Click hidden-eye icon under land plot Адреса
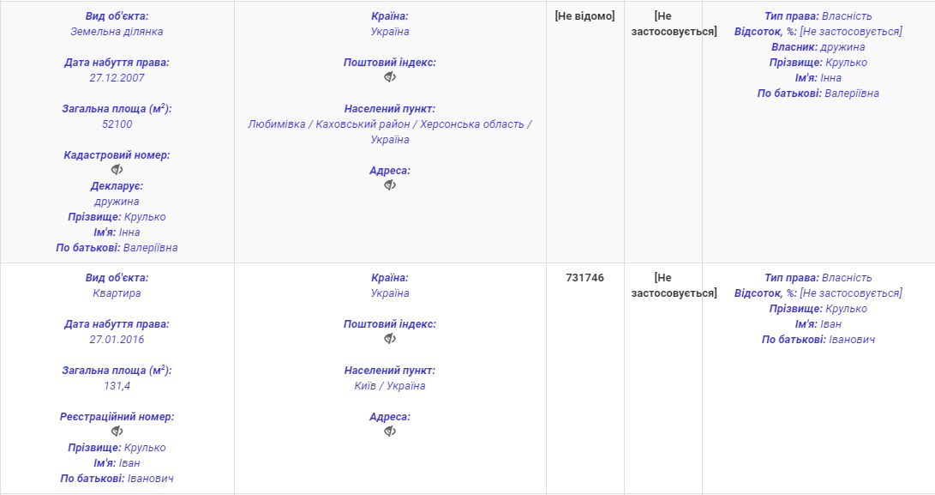The height and width of the screenshot is (495, 935). 390,185
